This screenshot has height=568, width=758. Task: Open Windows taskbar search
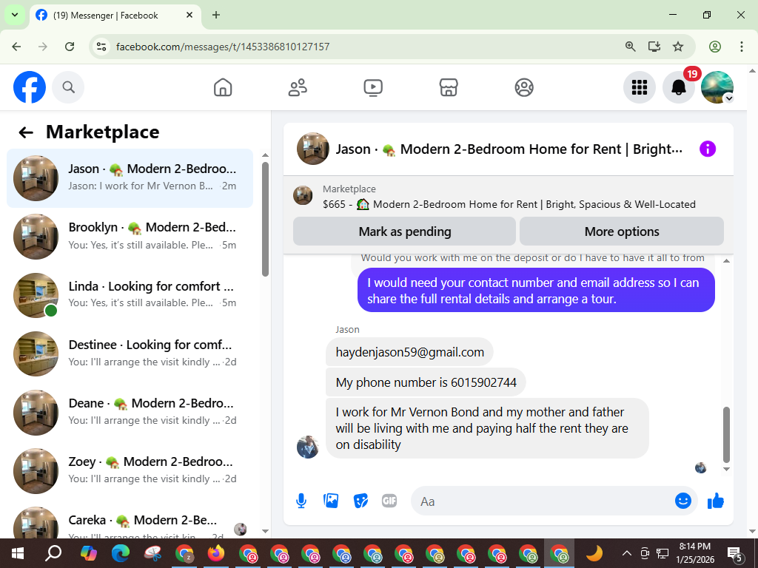pos(53,553)
